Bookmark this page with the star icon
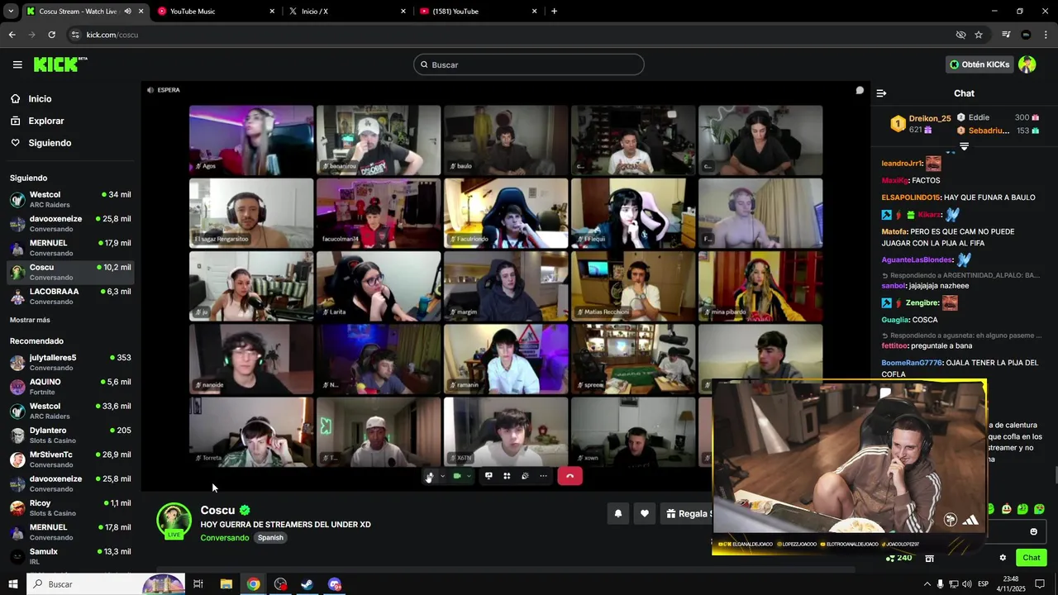Viewport: 1058px width, 595px height. click(979, 35)
